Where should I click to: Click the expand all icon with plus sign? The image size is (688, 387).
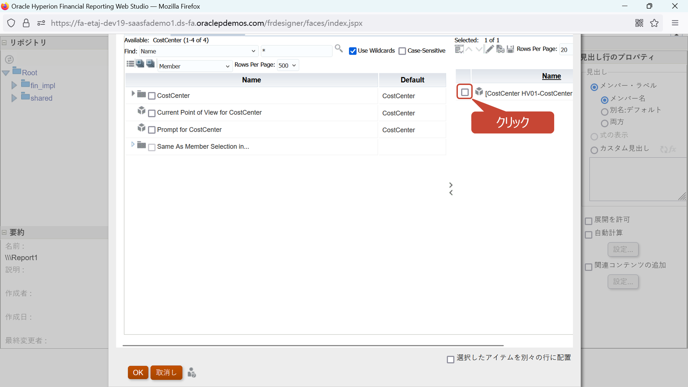140,64
